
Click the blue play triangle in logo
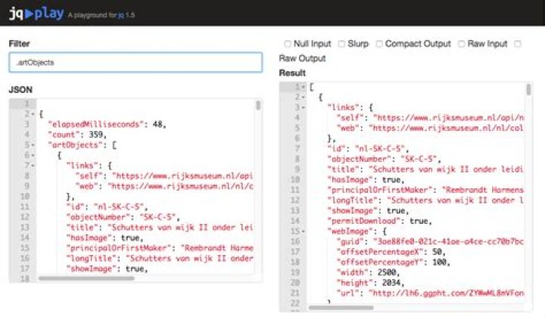(30, 14)
